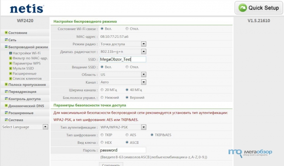
Task: Go to Фильтр по MAC-адр. page
Action: [30, 58]
